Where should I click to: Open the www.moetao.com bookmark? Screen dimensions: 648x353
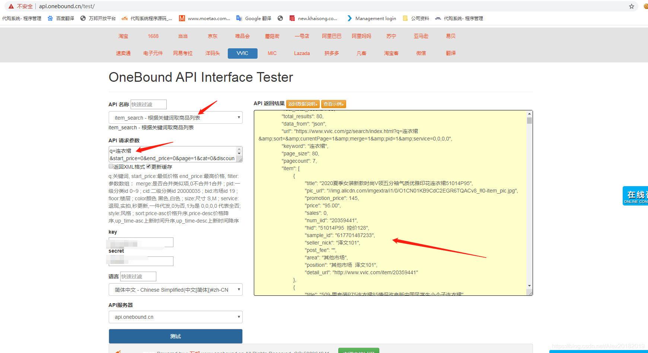[205, 18]
